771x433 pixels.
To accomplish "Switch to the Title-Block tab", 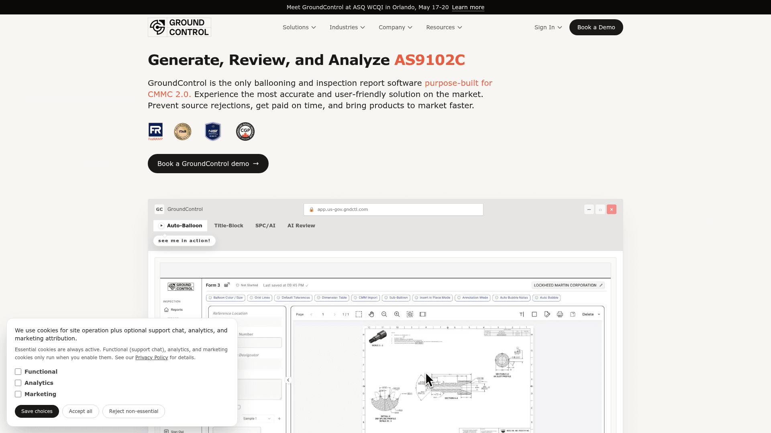I will (229, 226).
